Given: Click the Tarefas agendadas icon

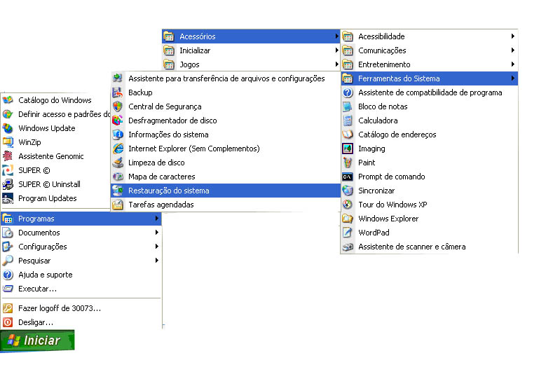Looking at the screenshot, I should [x=118, y=205].
